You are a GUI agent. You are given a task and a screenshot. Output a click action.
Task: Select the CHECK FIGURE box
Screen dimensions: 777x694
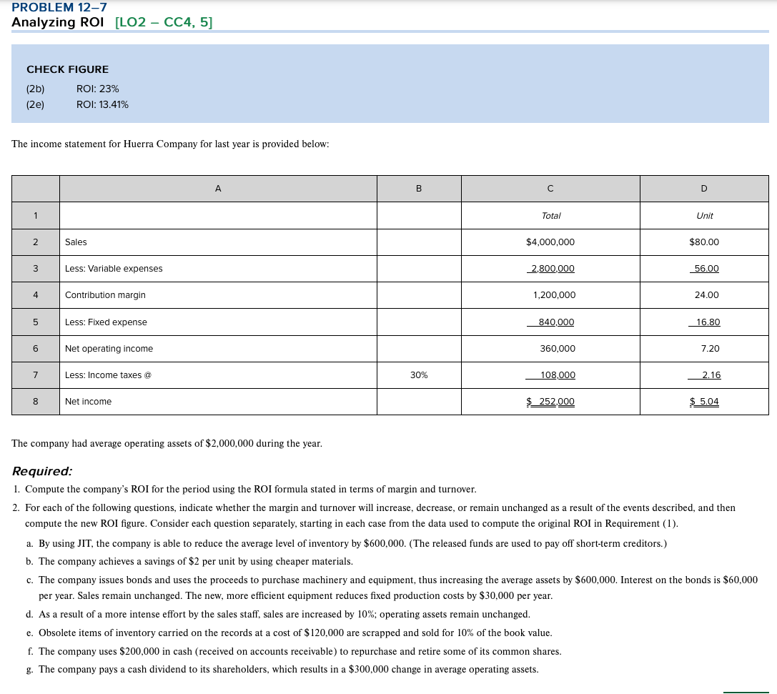point(390,84)
